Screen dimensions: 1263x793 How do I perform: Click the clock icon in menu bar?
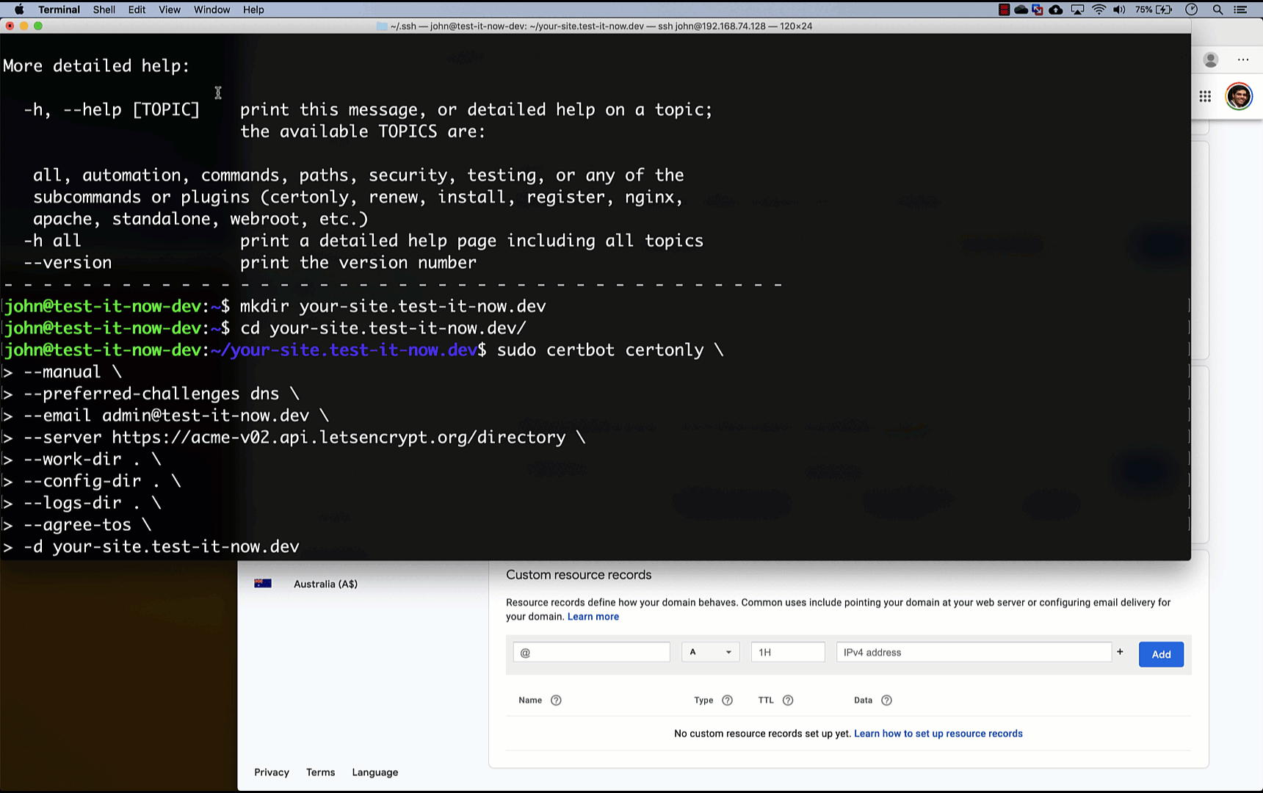coord(1192,10)
